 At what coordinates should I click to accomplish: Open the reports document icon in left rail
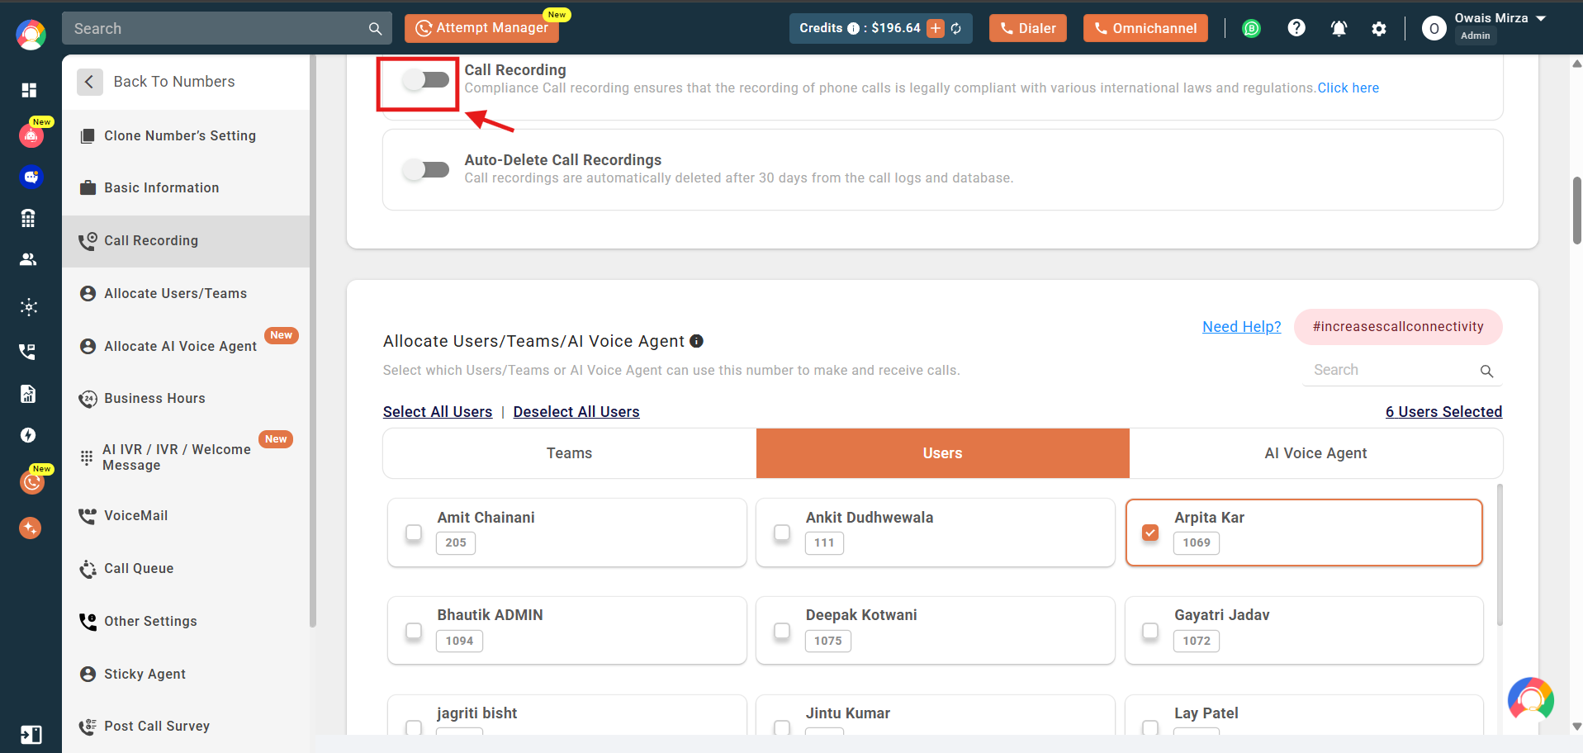28,394
